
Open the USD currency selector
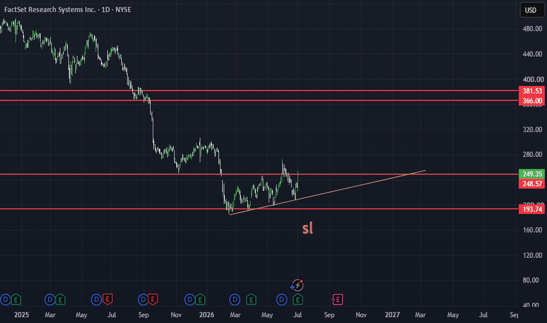coord(532,10)
